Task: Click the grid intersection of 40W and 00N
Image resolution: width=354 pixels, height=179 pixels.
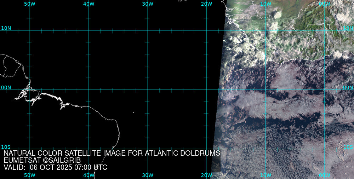Action: pyautogui.click(x=89, y=89)
